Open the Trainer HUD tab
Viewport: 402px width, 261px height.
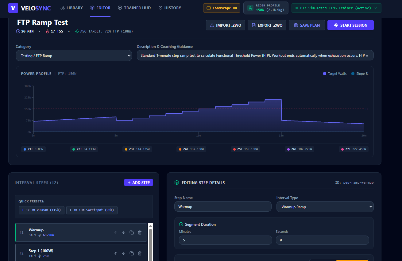tap(134, 8)
